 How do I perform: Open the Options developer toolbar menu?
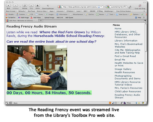(135, 14)
